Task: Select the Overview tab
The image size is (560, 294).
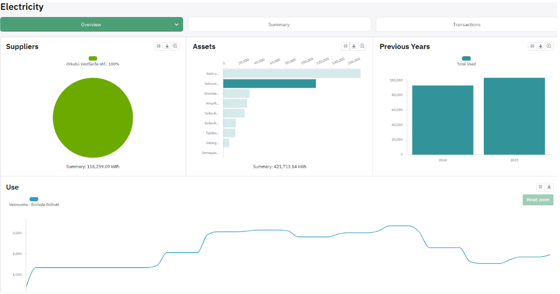Action: click(91, 25)
